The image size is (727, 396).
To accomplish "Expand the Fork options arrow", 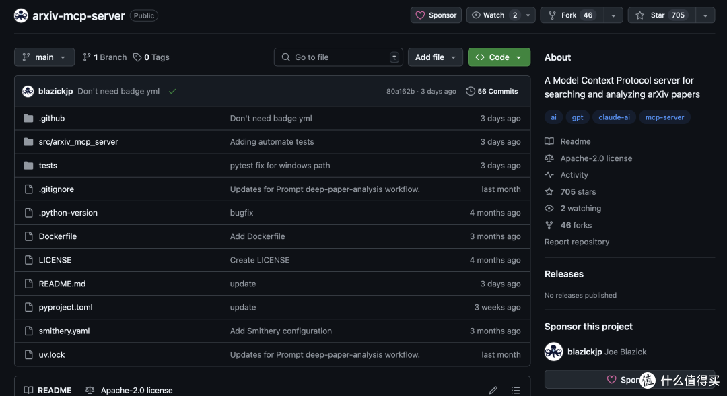I will 613,15.
